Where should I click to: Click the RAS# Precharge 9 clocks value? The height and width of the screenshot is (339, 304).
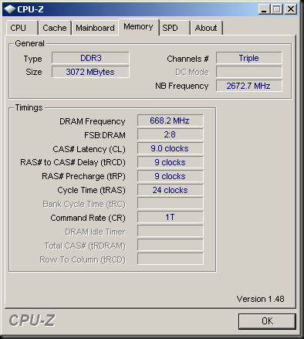point(170,176)
